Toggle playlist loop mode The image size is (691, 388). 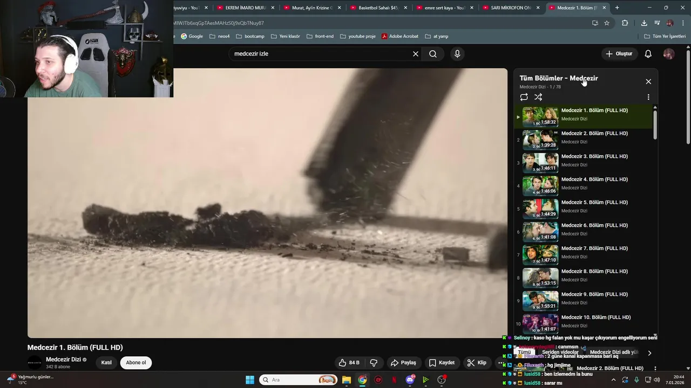(524, 97)
